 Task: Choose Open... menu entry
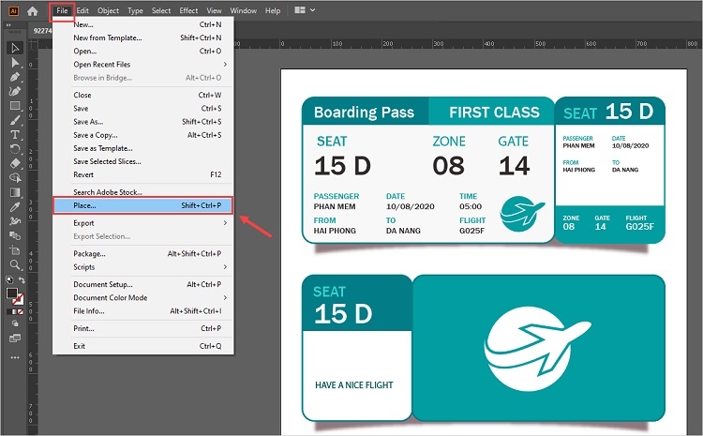coord(143,52)
